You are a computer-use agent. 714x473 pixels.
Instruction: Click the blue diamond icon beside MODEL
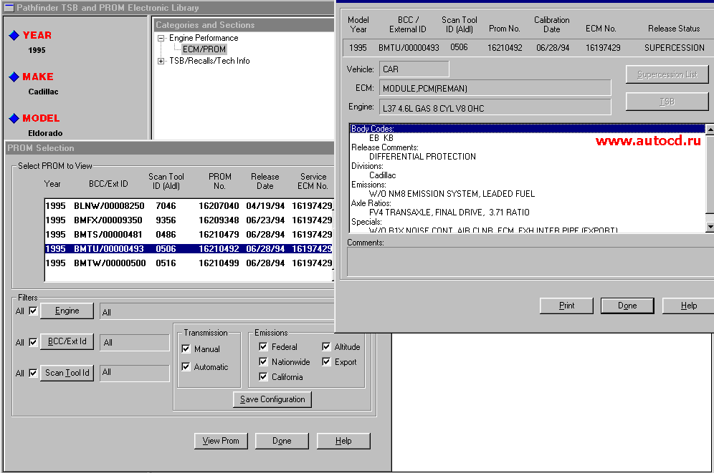[x=14, y=118]
